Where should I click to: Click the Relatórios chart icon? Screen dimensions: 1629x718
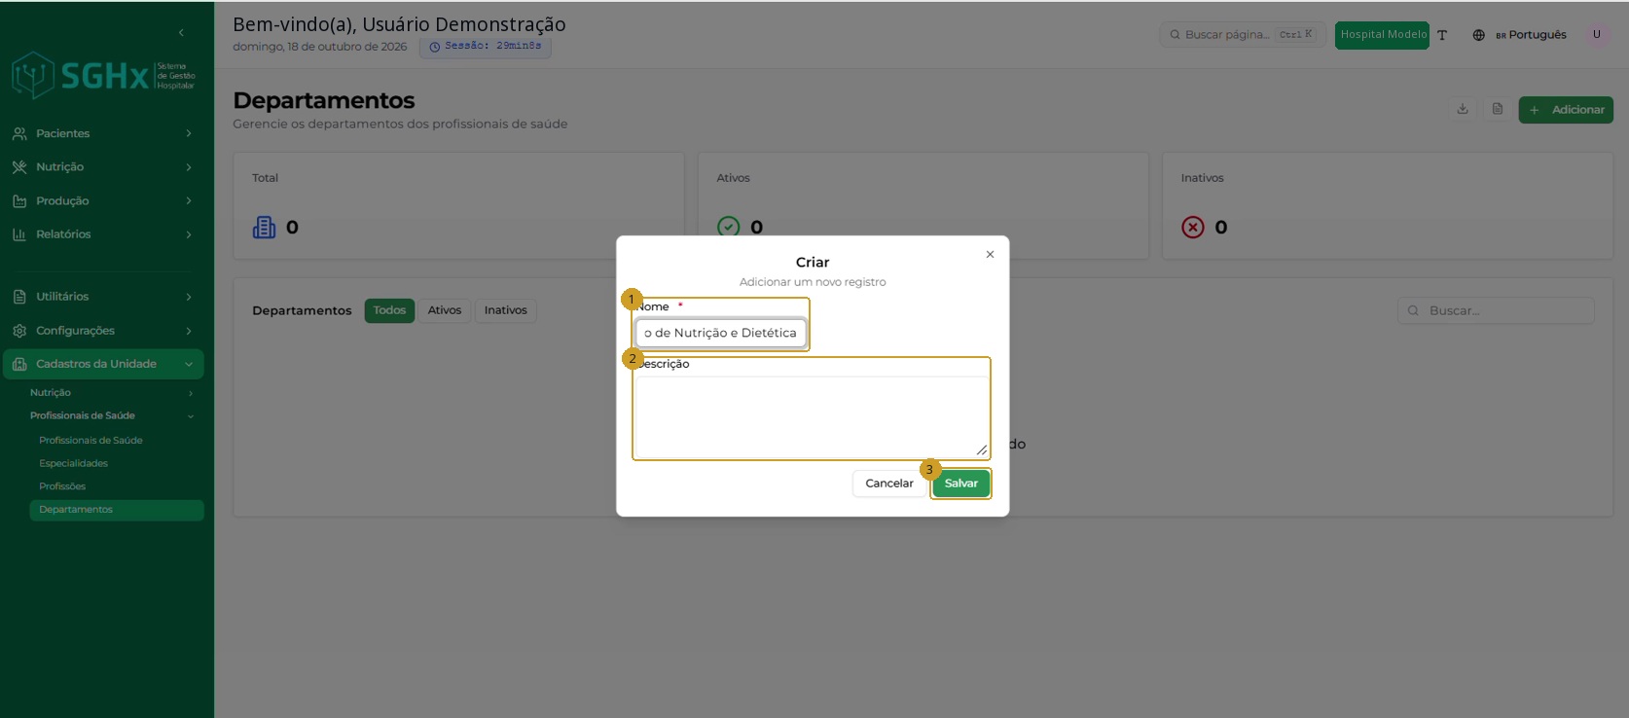click(x=19, y=234)
